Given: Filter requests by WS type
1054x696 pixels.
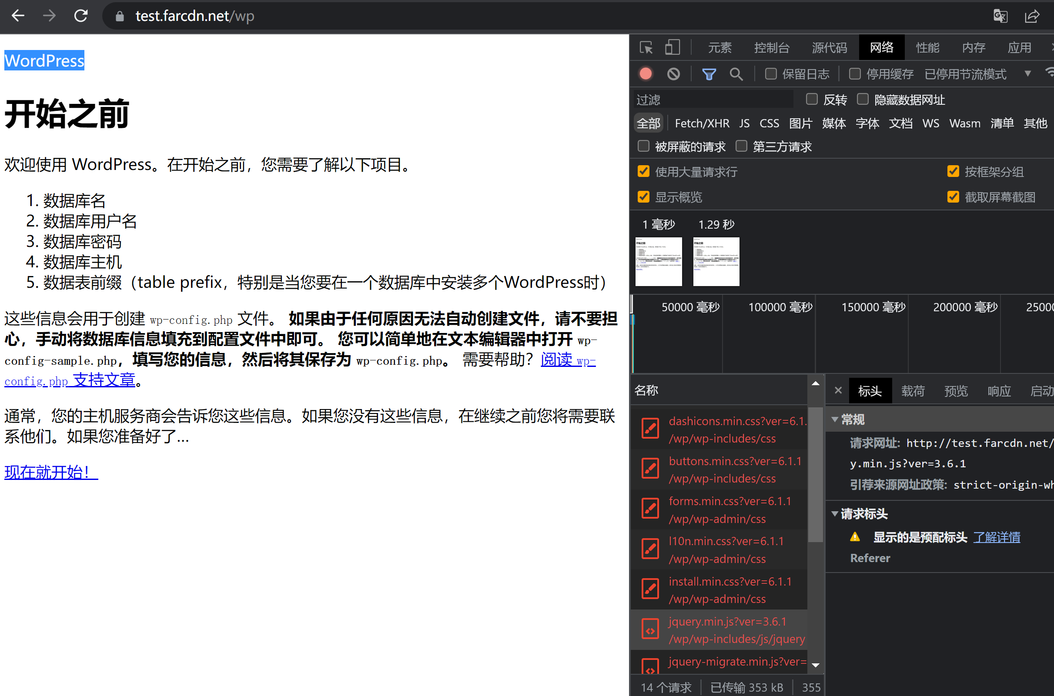Looking at the screenshot, I should tap(930, 123).
